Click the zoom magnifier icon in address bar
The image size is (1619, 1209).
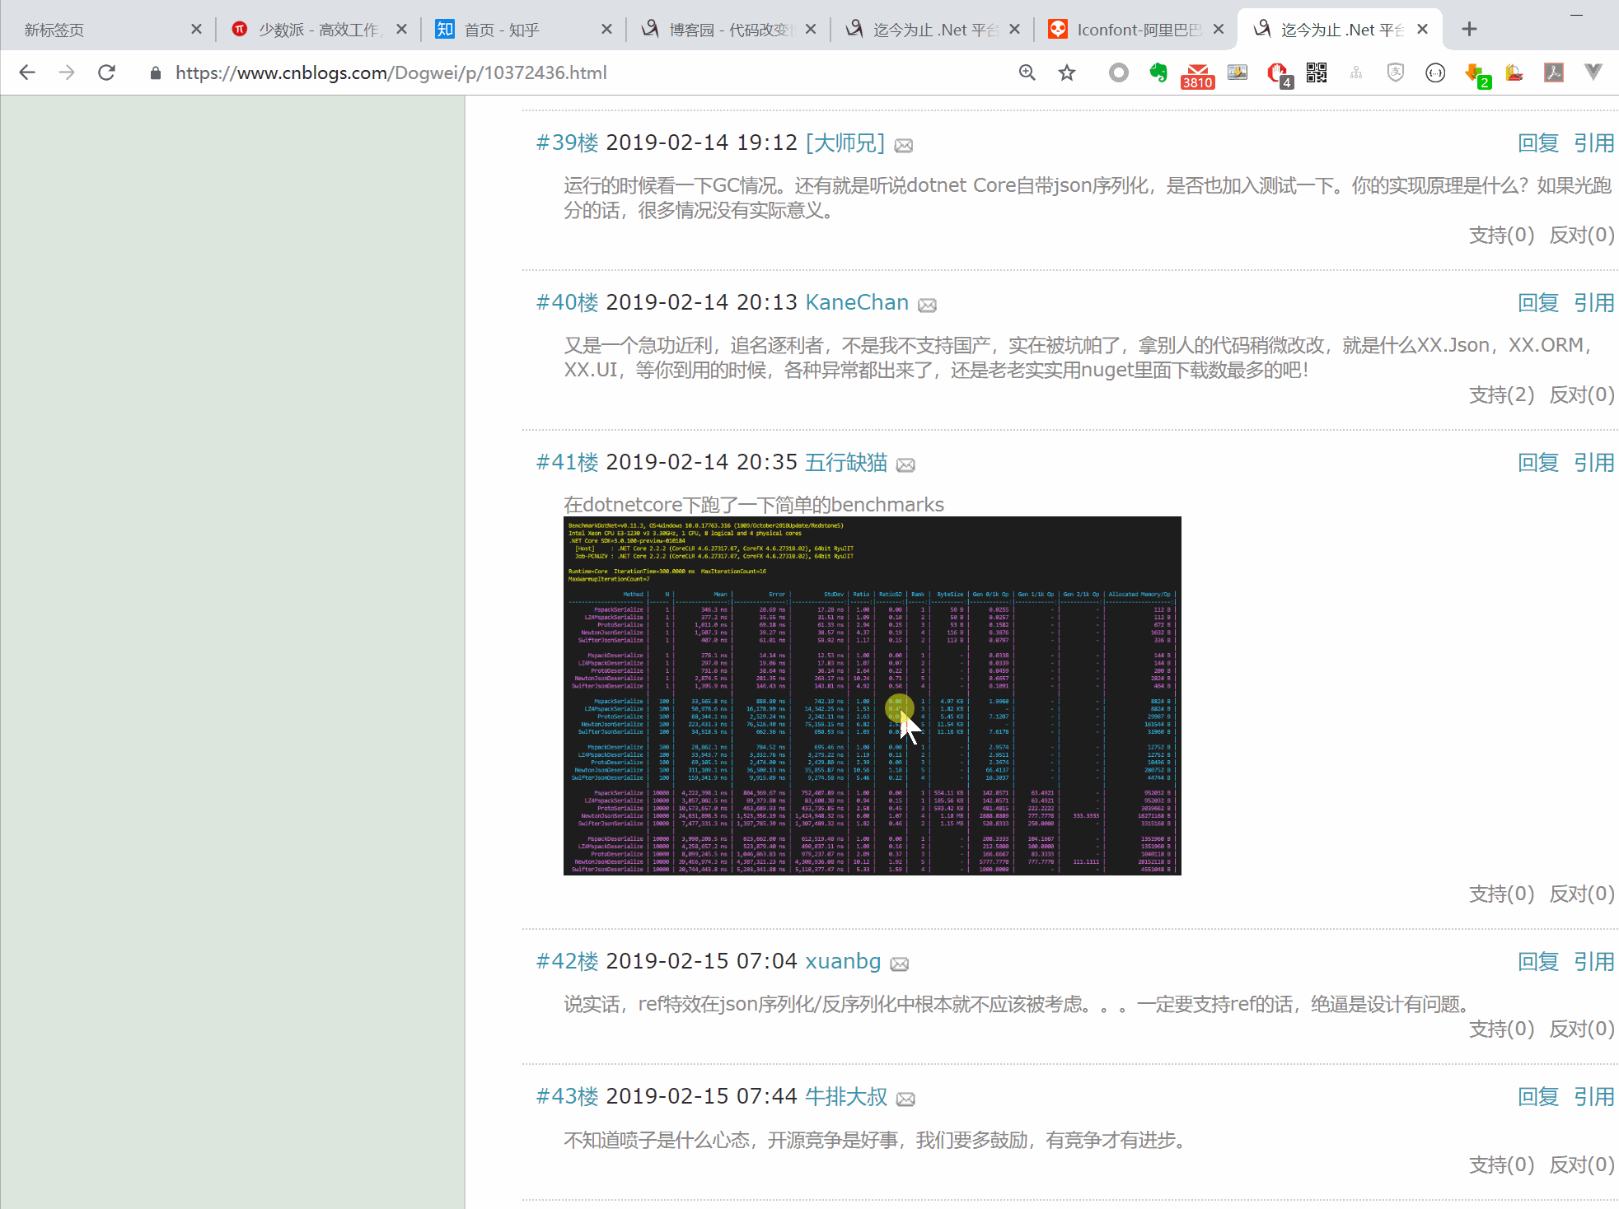click(1027, 72)
